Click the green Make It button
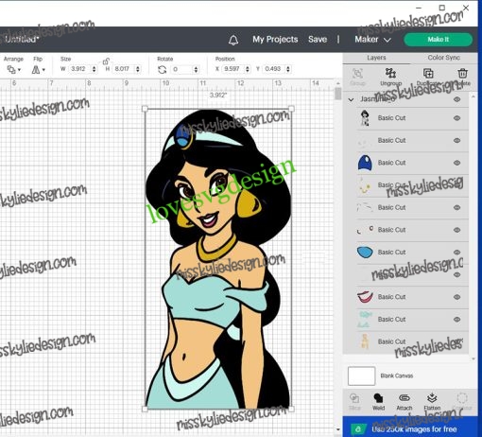 (x=438, y=40)
